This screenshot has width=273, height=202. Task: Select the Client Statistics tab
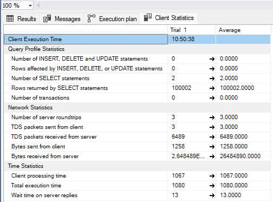pos(168,18)
